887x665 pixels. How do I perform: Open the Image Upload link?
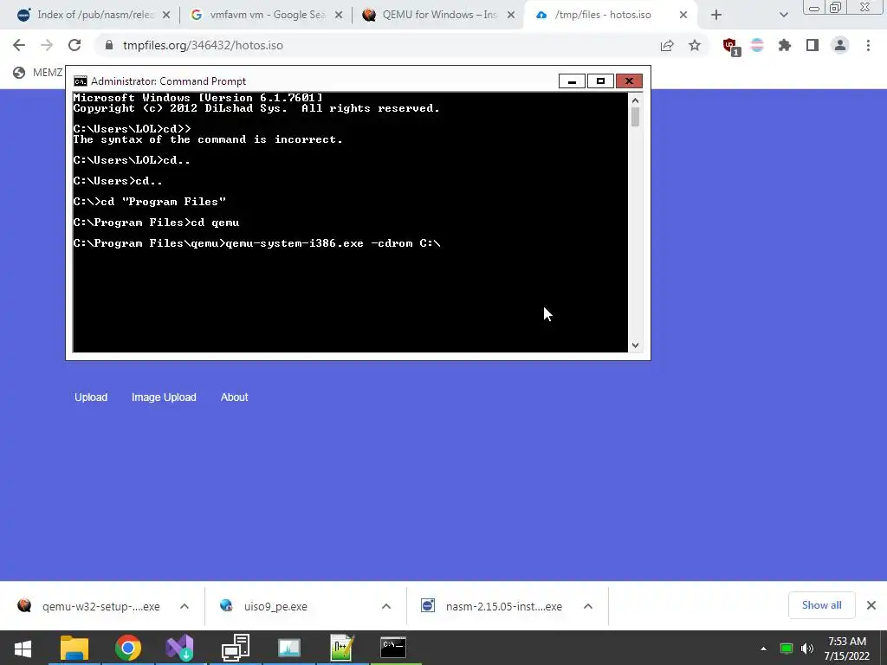(x=164, y=397)
